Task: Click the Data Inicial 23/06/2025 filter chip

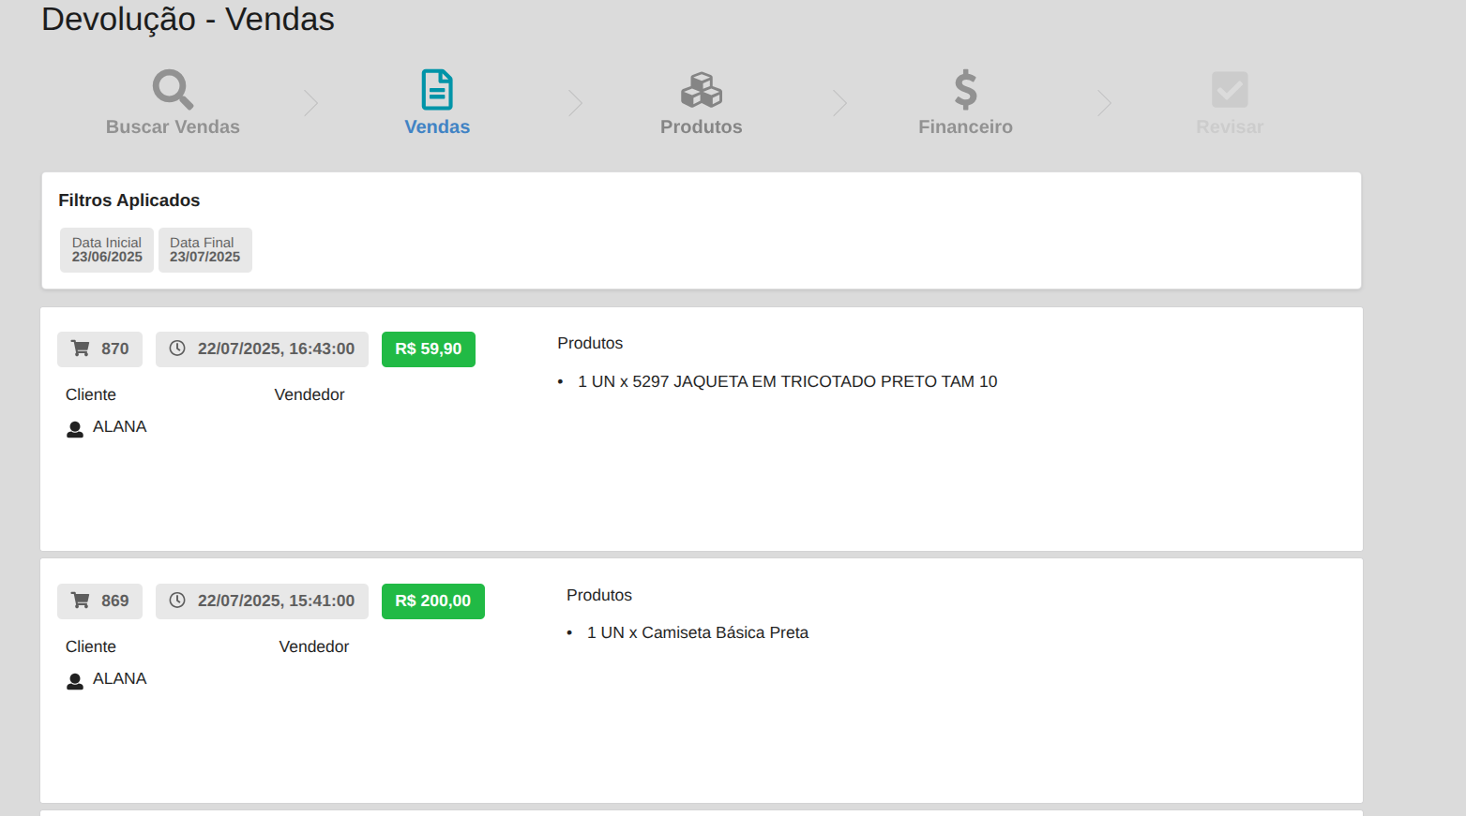Action: click(107, 250)
